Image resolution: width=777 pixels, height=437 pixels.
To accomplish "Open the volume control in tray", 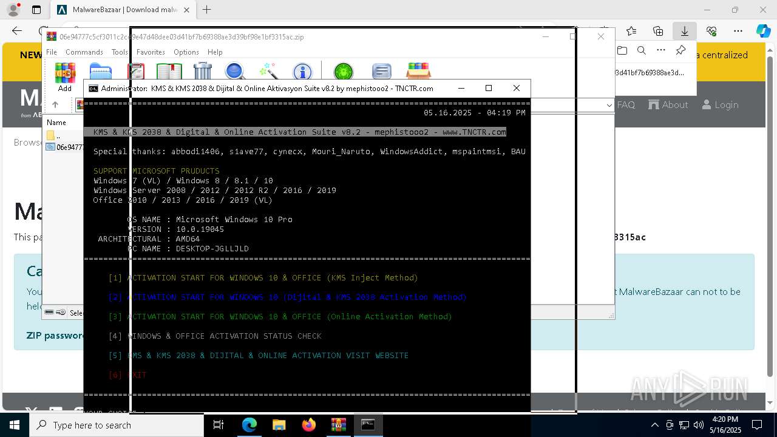I will coord(698,425).
